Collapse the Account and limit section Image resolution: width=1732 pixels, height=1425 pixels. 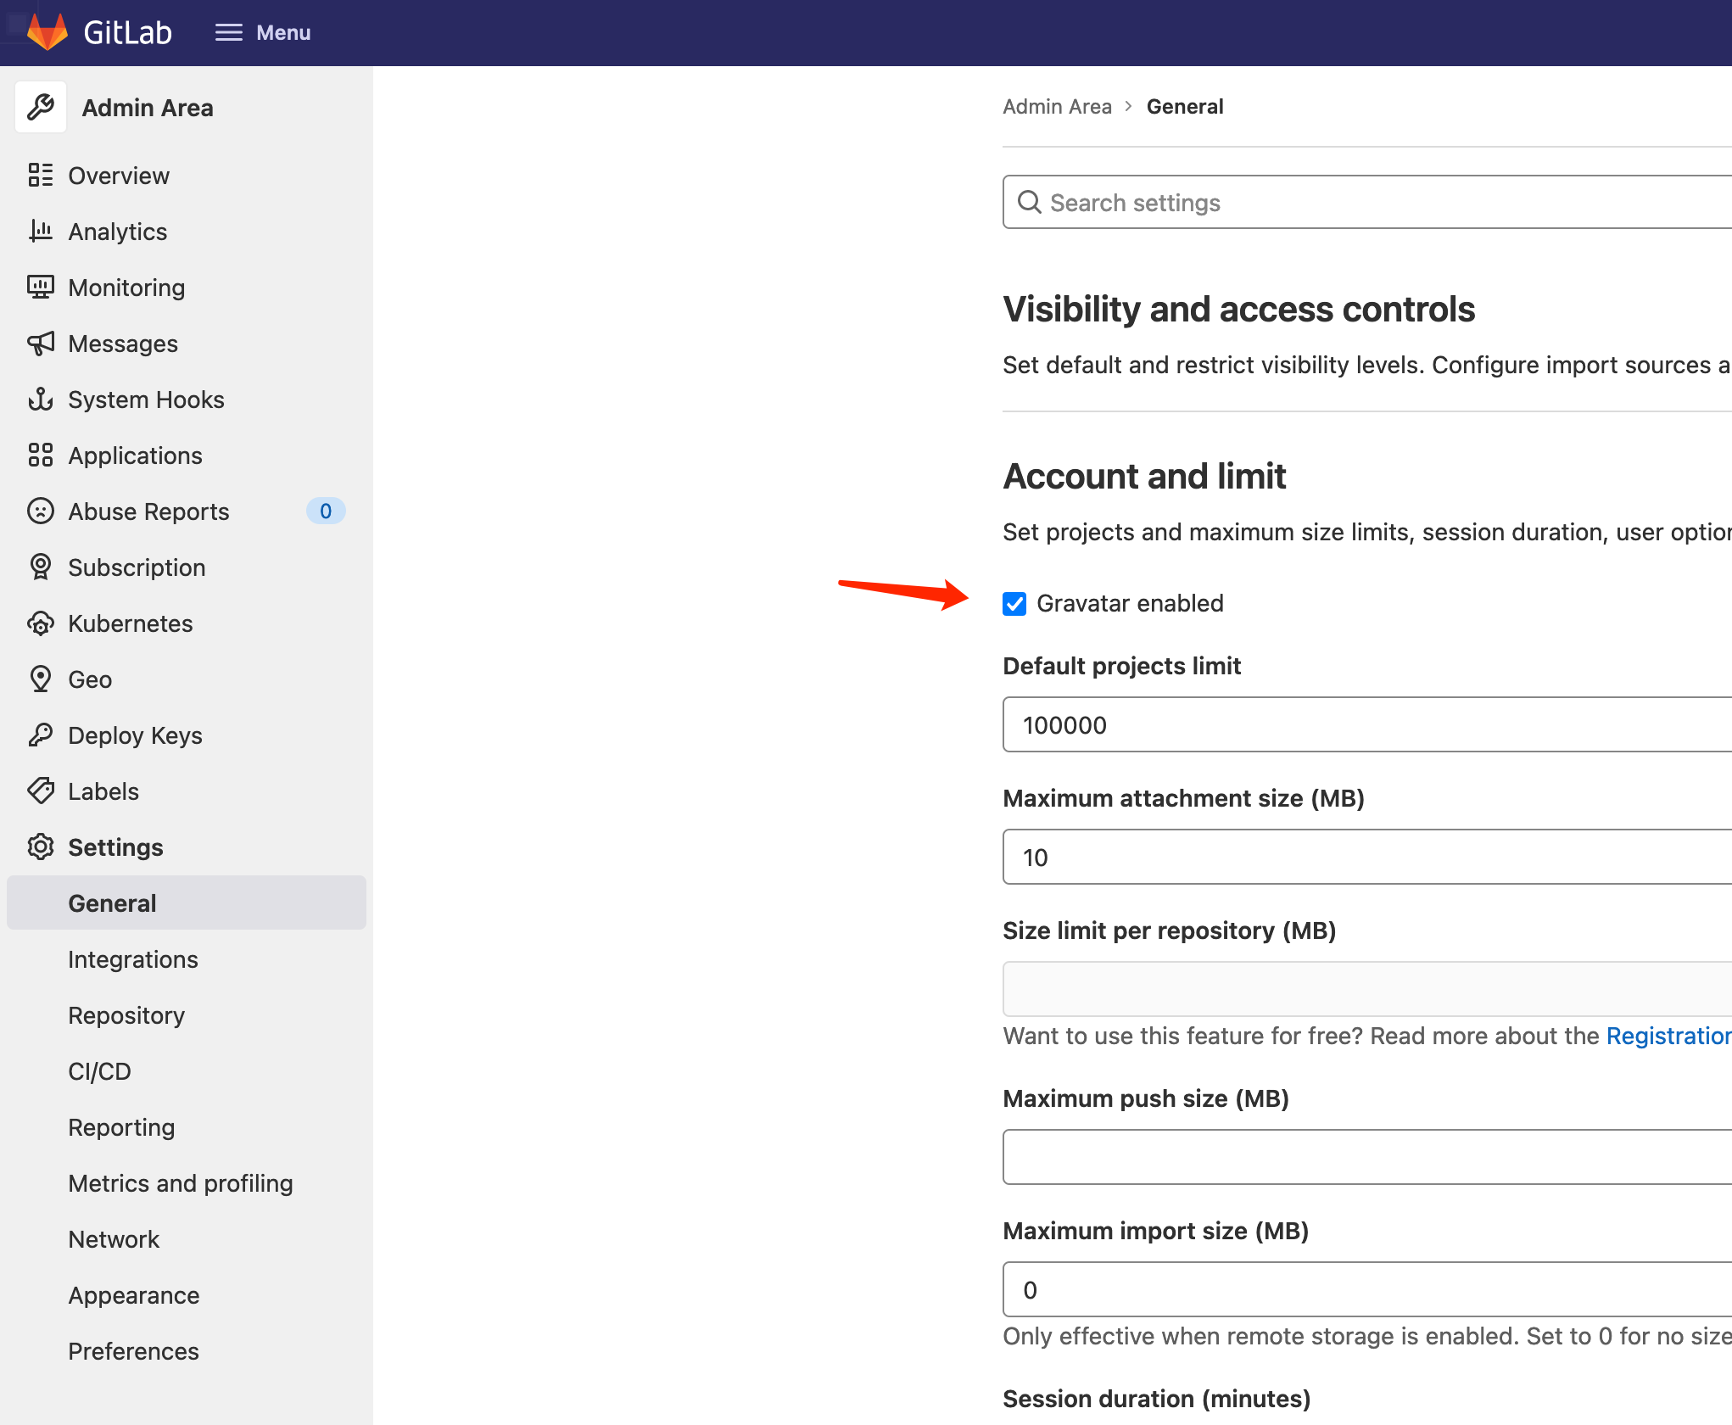pyautogui.click(x=1144, y=477)
